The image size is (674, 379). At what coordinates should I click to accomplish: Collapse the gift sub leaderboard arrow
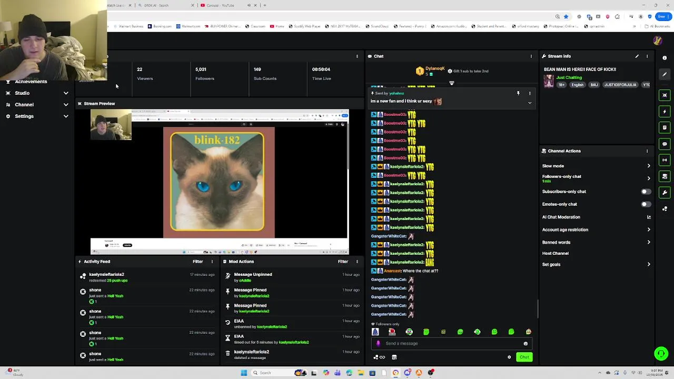tap(451, 83)
